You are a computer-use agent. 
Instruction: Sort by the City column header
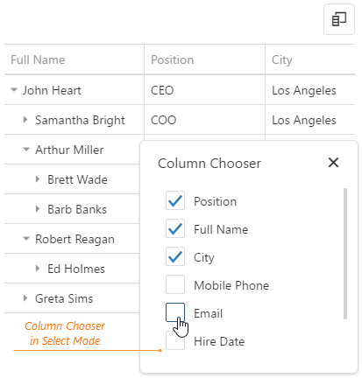(310, 59)
